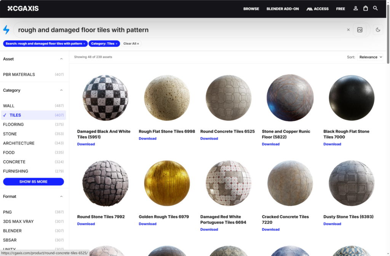Click the magnifier search icon in header
The width and height of the screenshot is (390, 256).
point(376,8)
